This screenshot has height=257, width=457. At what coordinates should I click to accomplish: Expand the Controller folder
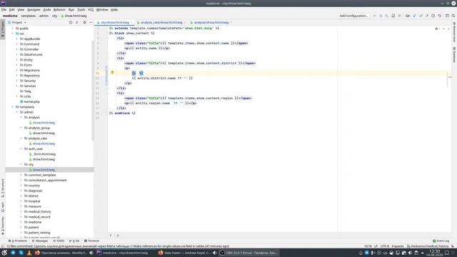[17, 49]
